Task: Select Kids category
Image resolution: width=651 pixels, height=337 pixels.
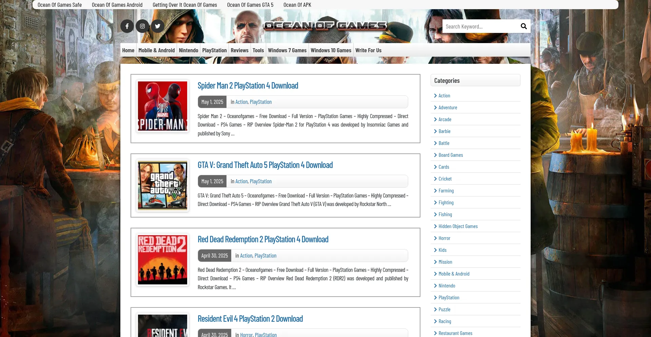Action: click(442, 250)
